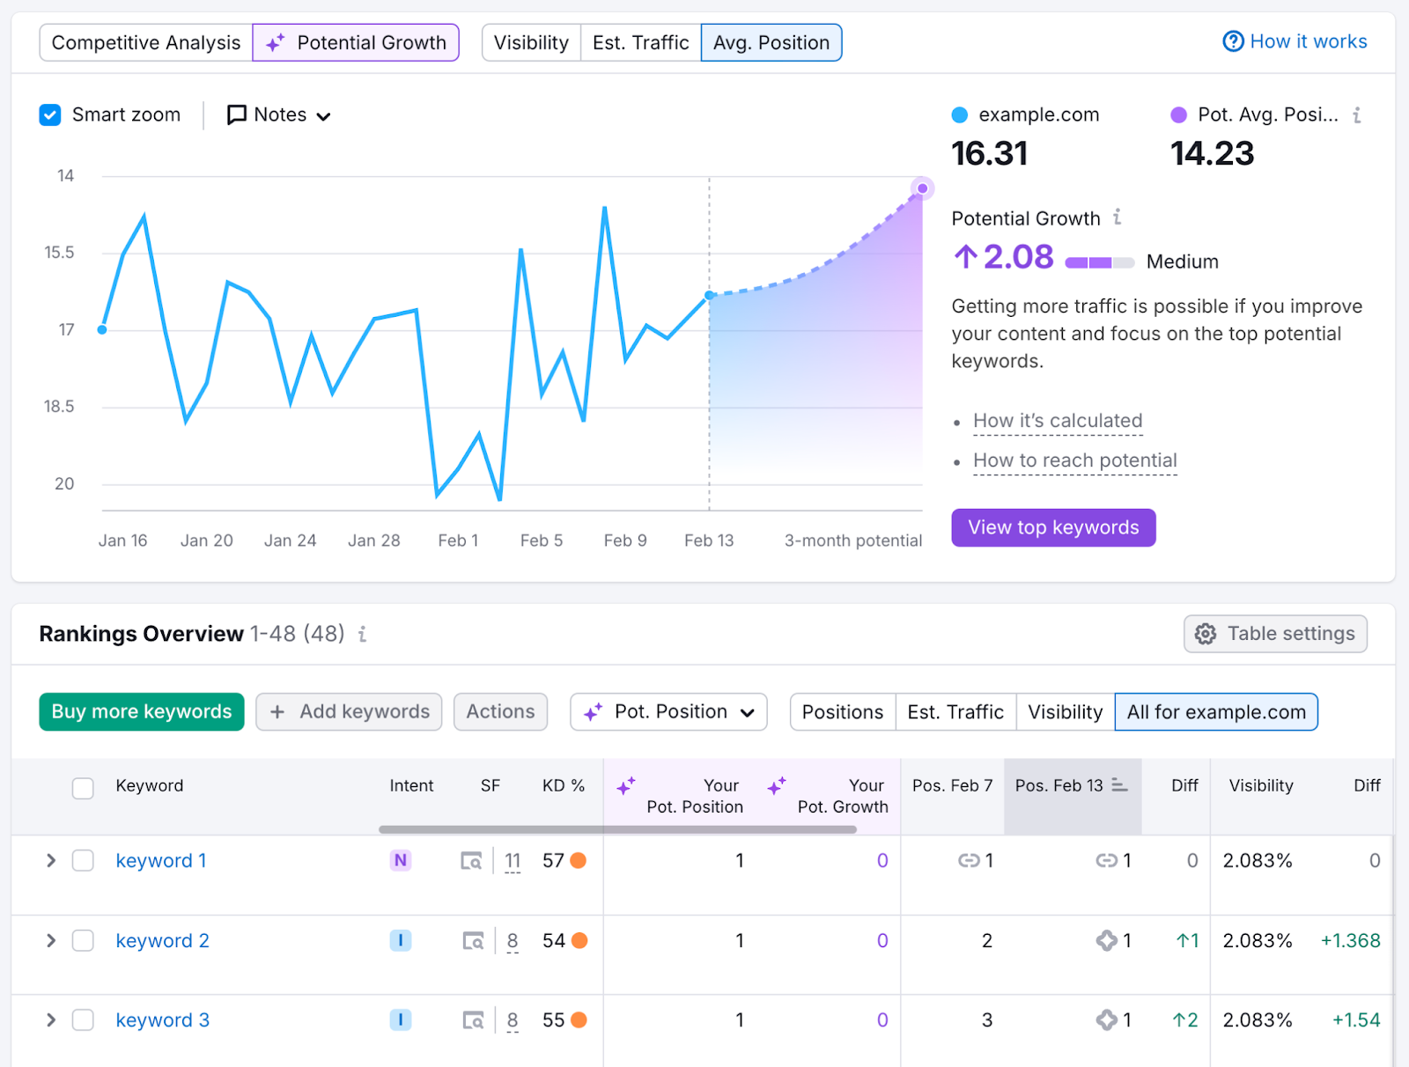Screen dimensions: 1409x1067
Task: Click the N intent badge on keyword 1
Action: [401, 861]
